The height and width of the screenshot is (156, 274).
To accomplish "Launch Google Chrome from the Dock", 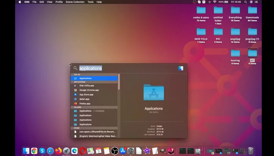I will click(x=34, y=151).
